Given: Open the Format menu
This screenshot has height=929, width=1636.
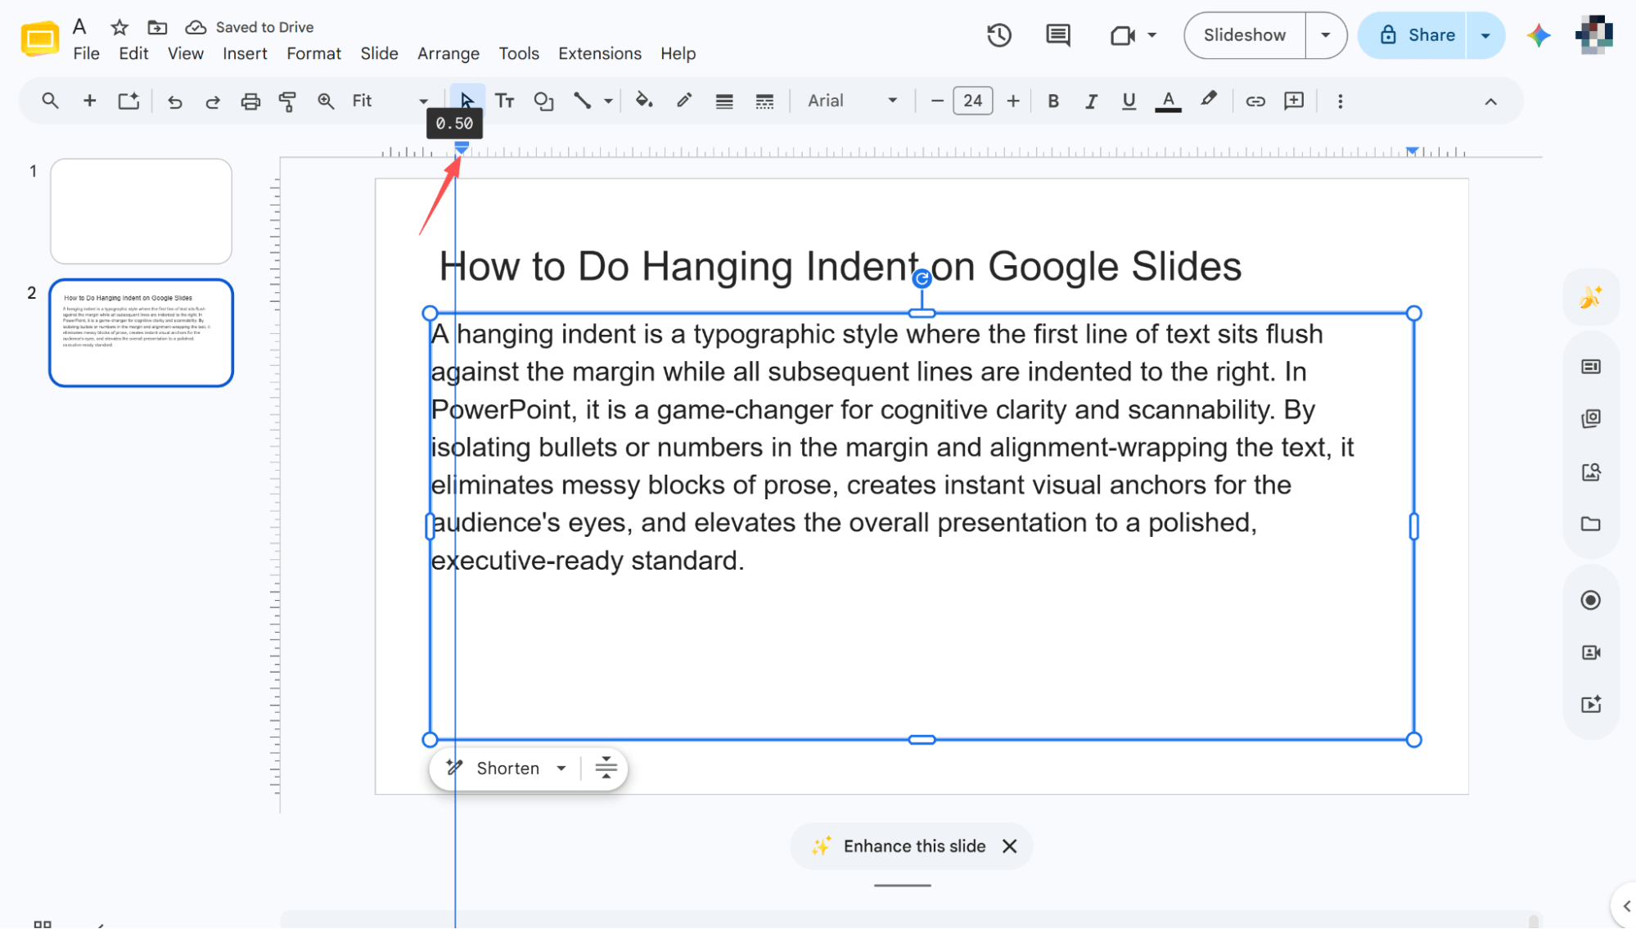Looking at the screenshot, I should coord(313,54).
